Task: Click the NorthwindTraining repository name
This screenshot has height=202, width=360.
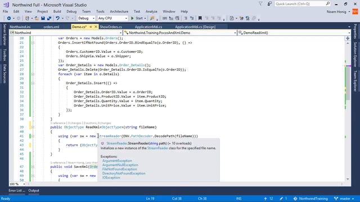Action: pyautogui.click(x=313, y=199)
